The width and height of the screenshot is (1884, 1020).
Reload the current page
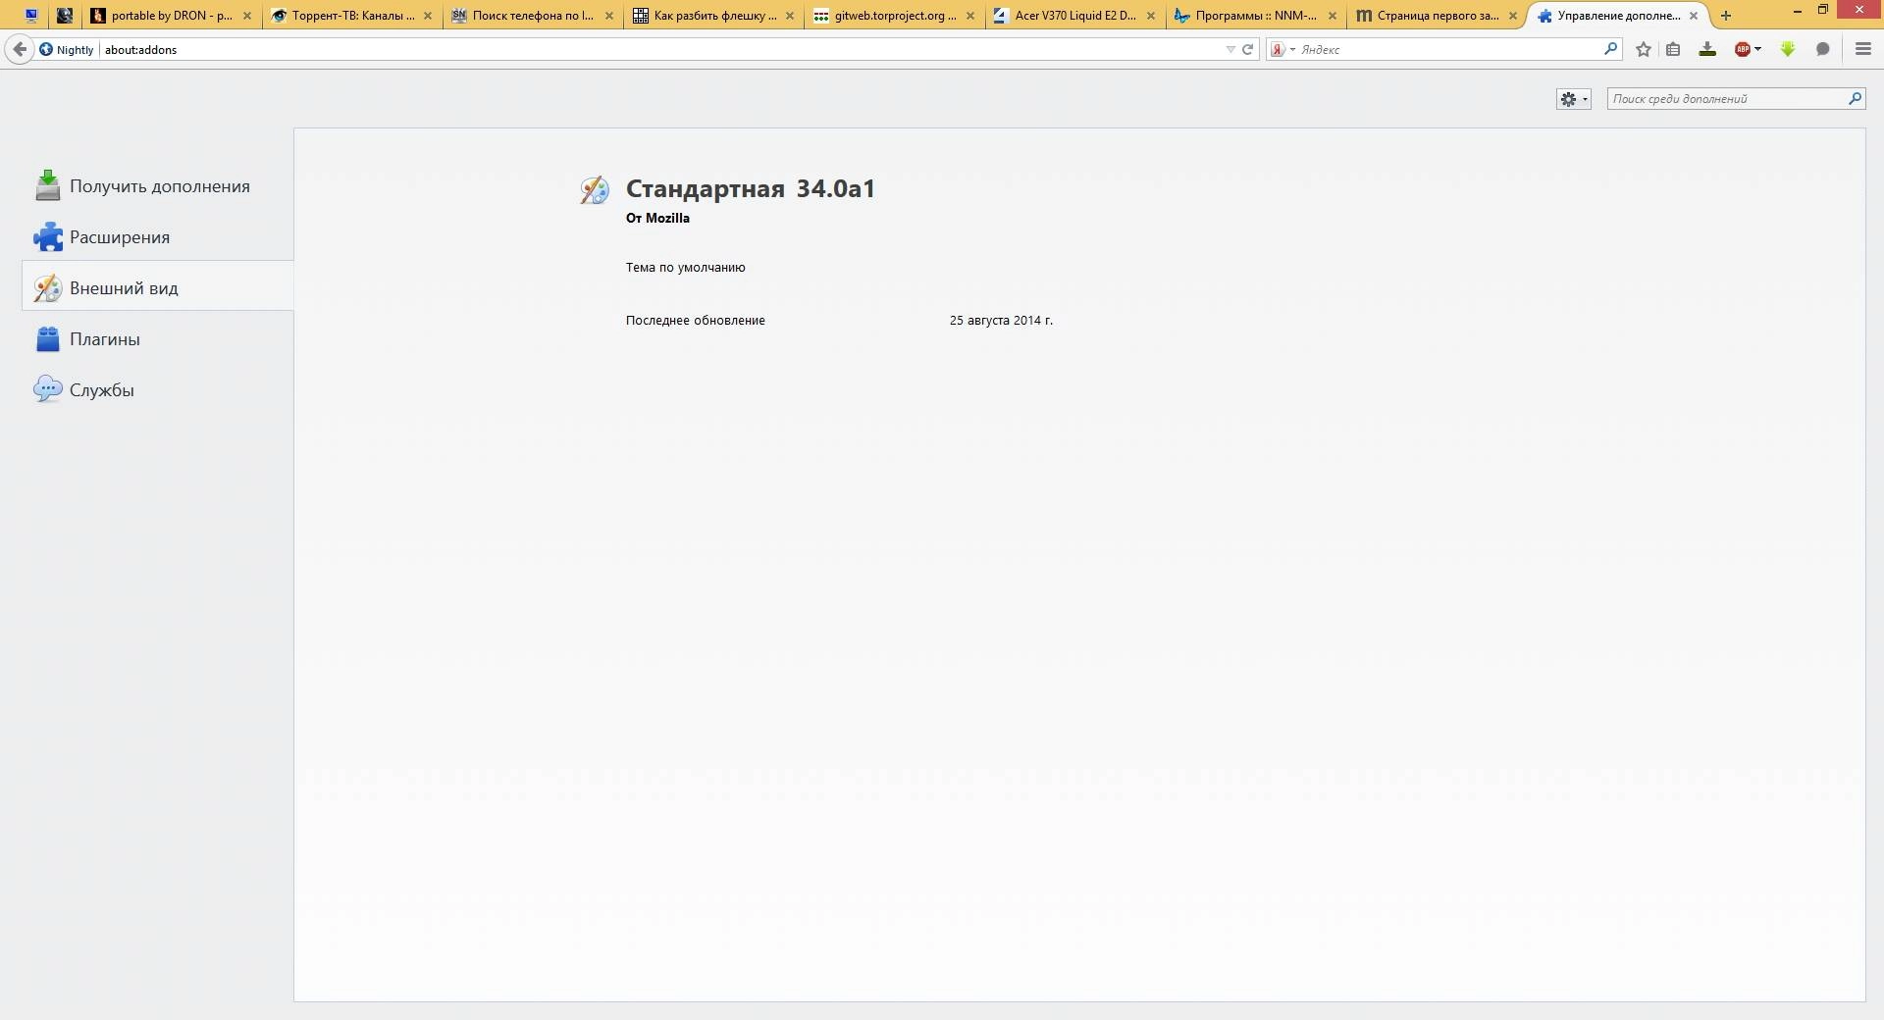(x=1248, y=49)
